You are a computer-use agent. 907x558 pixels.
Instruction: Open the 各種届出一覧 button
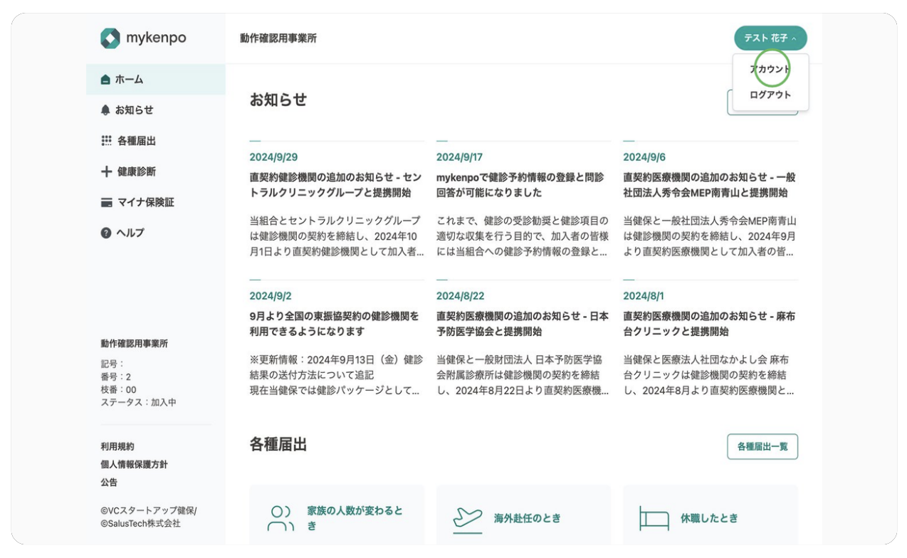pos(762,447)
